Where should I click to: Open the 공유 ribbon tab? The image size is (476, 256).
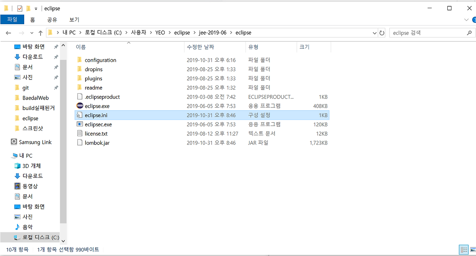click(52, 19)
